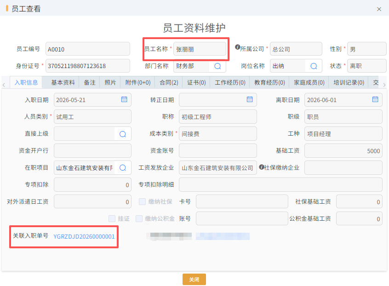Close the 员工查看 dialog with X
The width and height of the screenshot is (389, 286).
point(379,9)
